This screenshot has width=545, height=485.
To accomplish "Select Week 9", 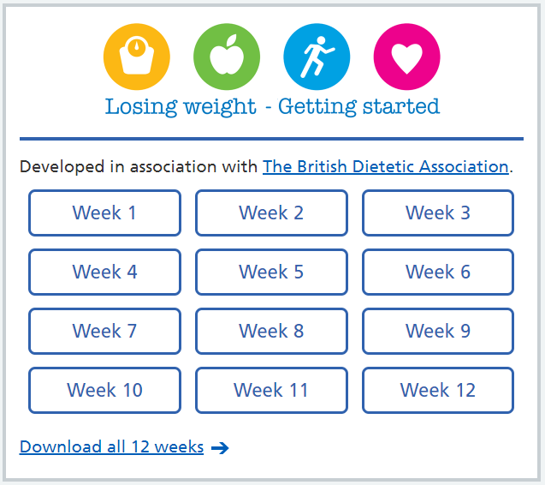I will click(x=438, y=331).
